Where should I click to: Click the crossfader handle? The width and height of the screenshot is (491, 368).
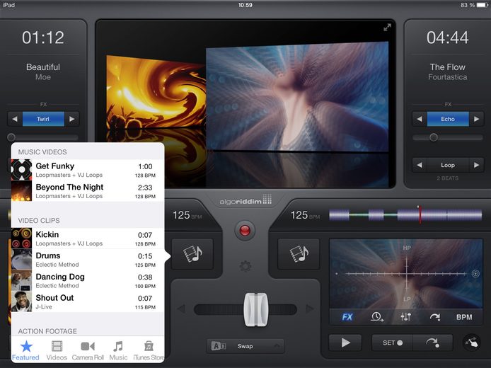click(x=256, y=310)
